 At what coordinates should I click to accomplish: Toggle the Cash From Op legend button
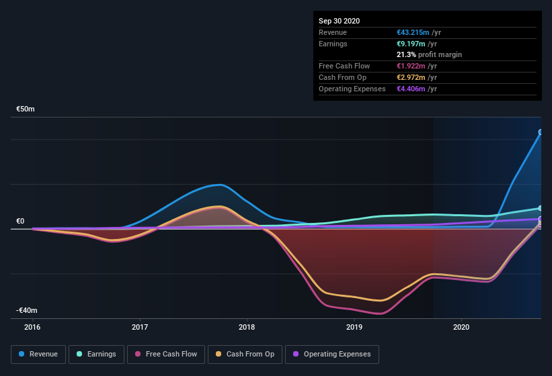[245, 355]
